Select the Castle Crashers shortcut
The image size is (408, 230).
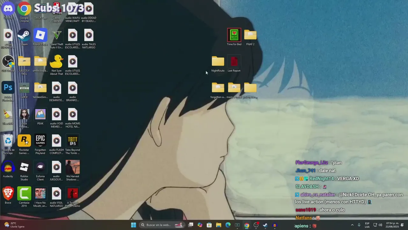pyautogui.click(x=56, y=13)
